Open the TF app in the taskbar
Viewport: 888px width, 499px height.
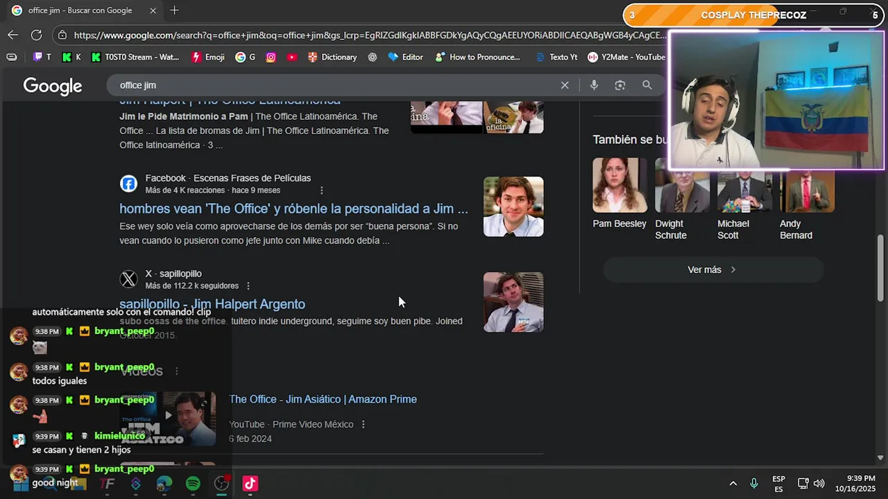click(107, 484)
